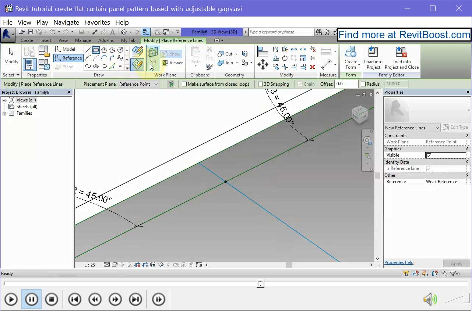Screen dimensions: 472x311
Task: Select the Reference line drawing mode
Action: 68,58
